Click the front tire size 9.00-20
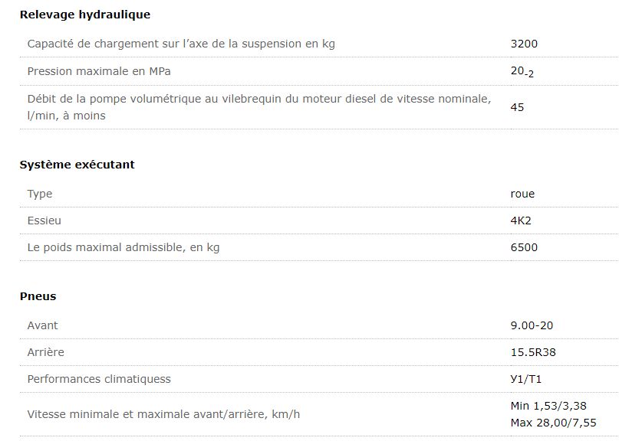Screen dimensions: 619x441 pos(532,325)
